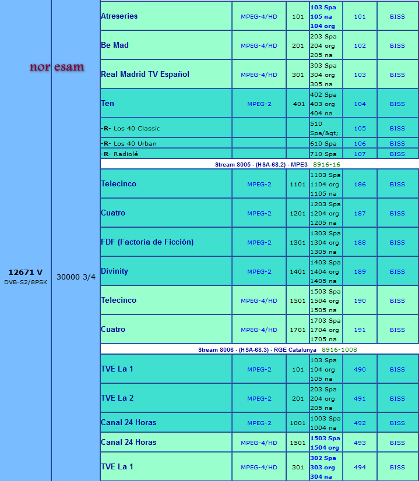
Task: Click MPEG-4/HD in the Atreseries row
Action: coord(259,16)
